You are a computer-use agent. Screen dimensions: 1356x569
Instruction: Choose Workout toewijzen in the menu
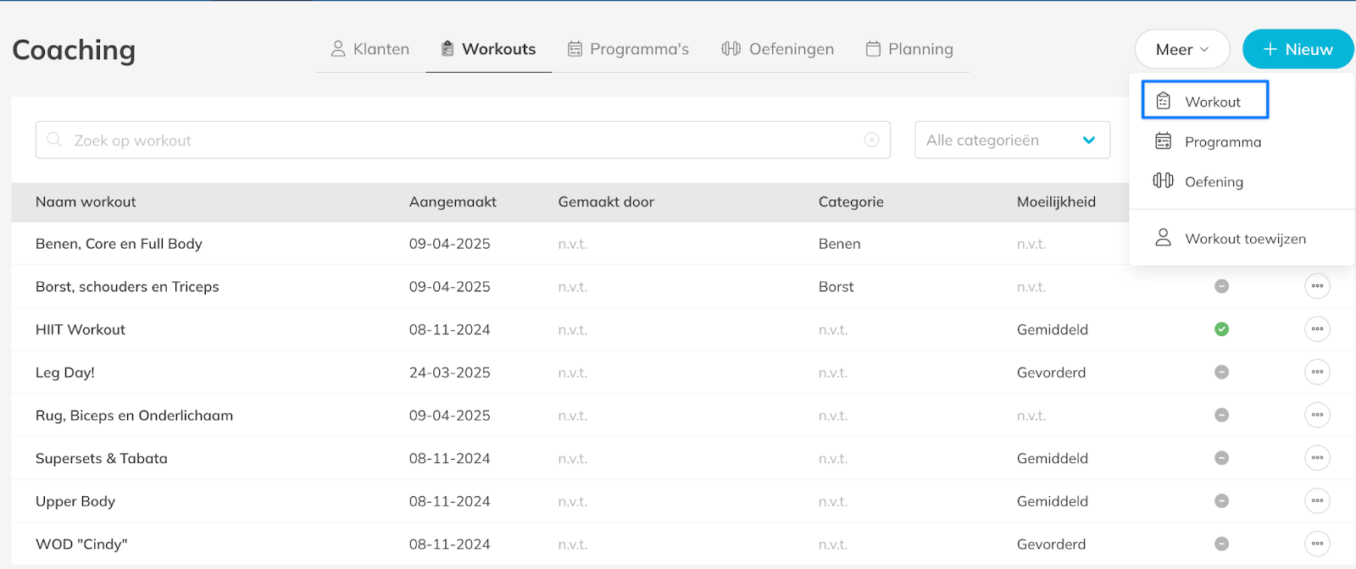coord(1244,239)
